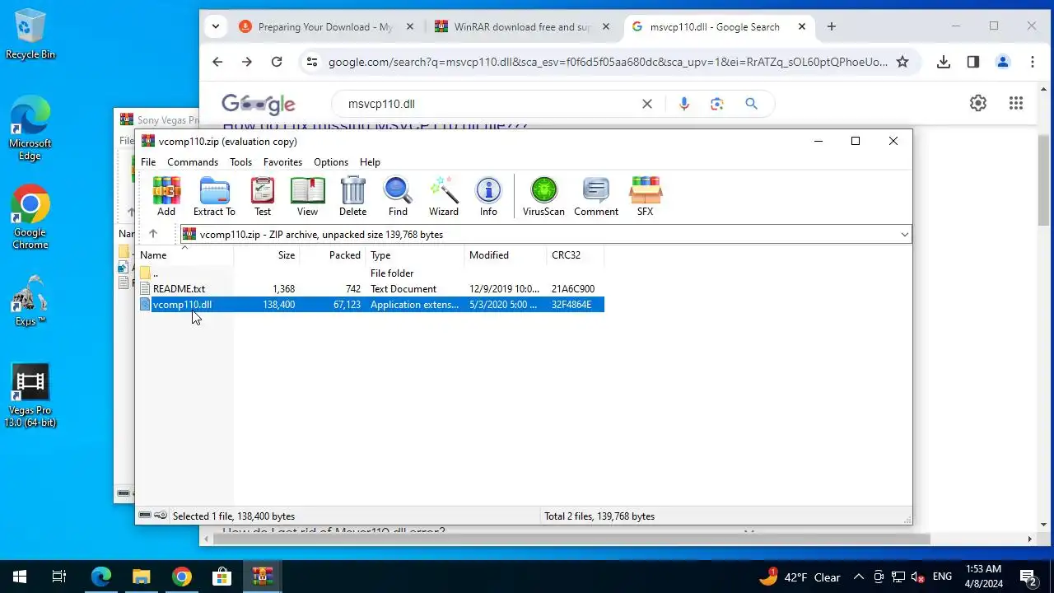The width and height of the screenshot is (1054, 593).
Task: Open the Help menu in WinRAR
Action: click(370, 162)
